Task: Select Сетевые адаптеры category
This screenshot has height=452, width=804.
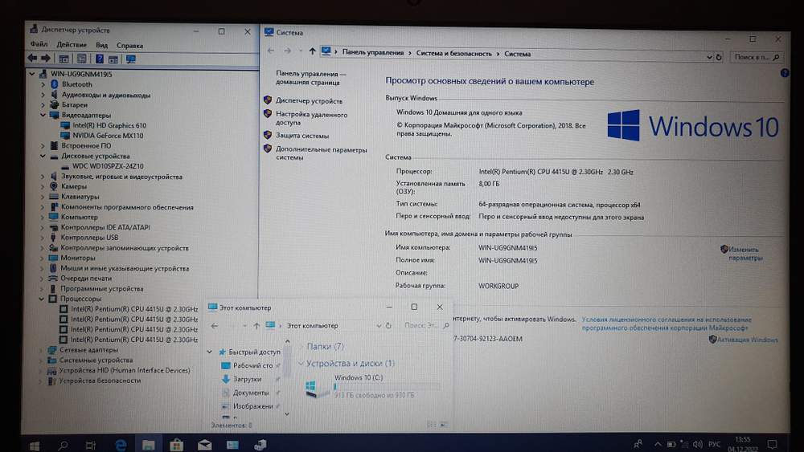Action: [x=88, y=350]
